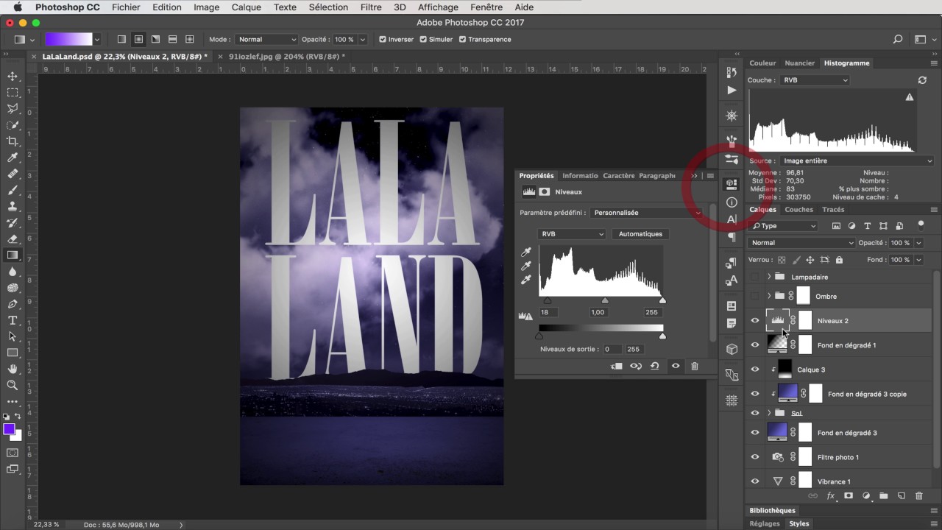
Task: Select the Move tool
Action: 13,77
